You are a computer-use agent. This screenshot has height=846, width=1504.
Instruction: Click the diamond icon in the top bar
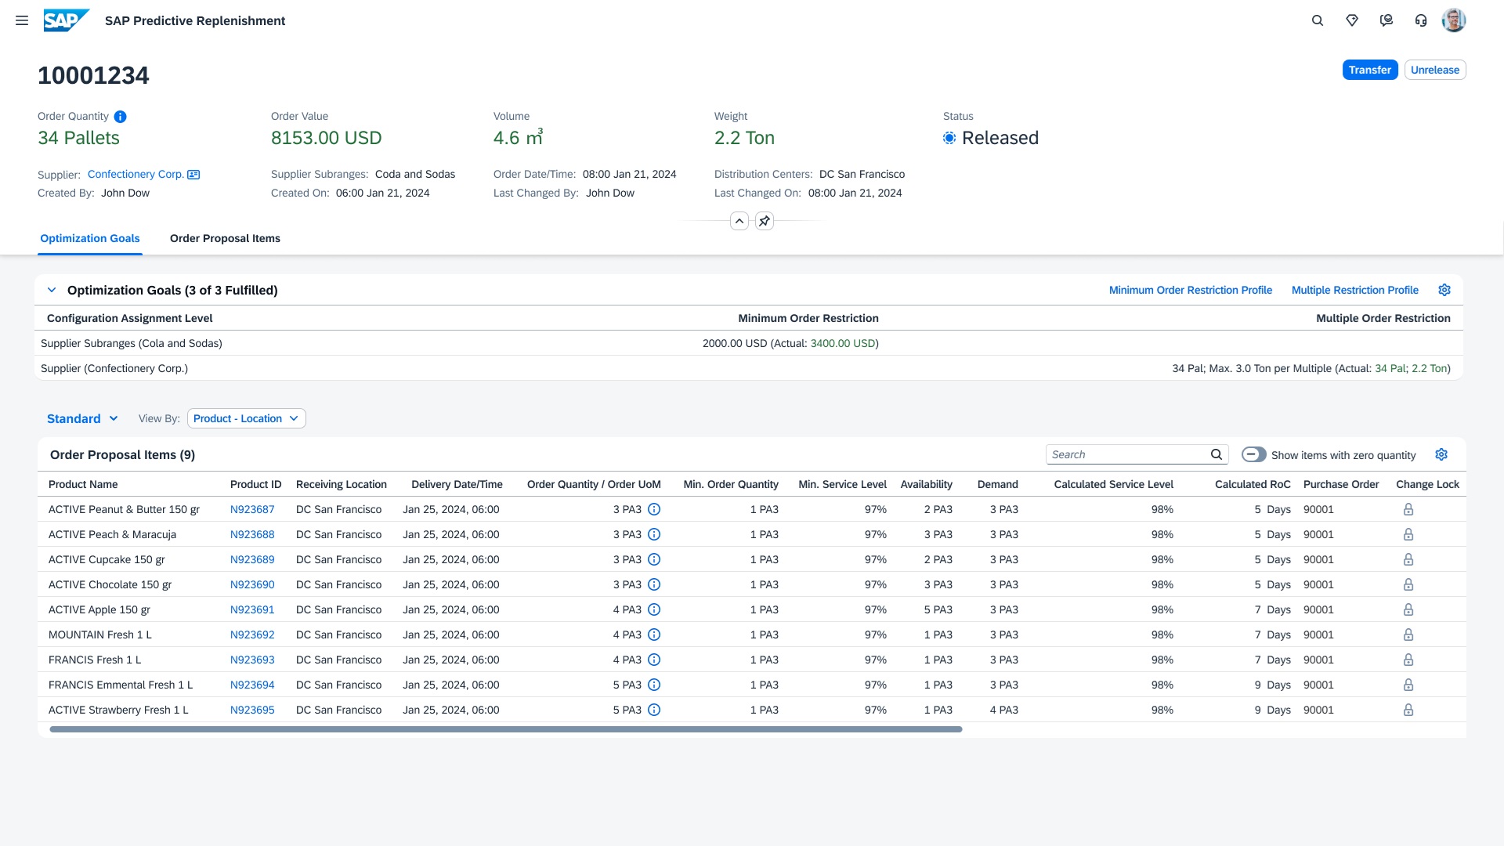click(1352, 20)
